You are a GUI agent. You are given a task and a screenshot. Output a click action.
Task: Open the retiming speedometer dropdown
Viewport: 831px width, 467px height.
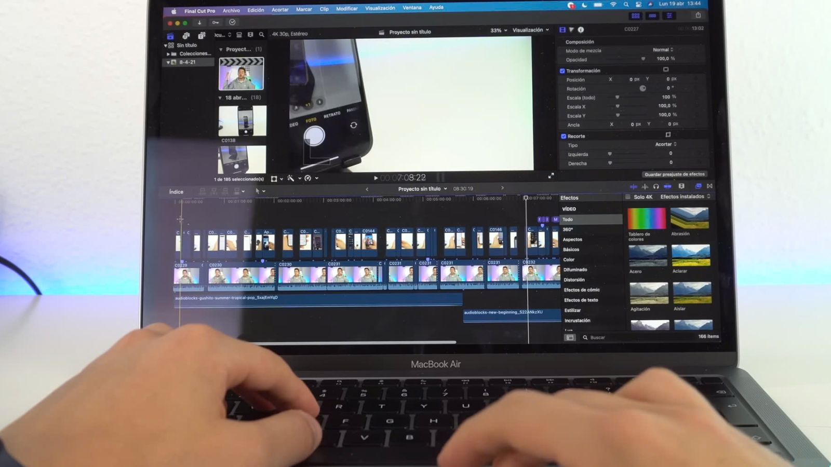coord(311,178)
